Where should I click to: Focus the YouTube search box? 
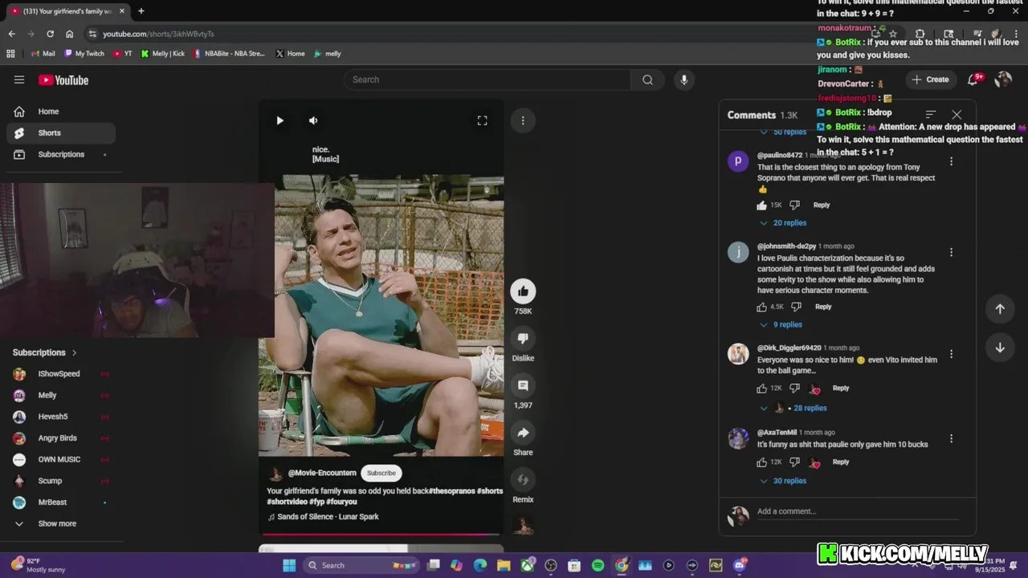click(x=487, y=79)
